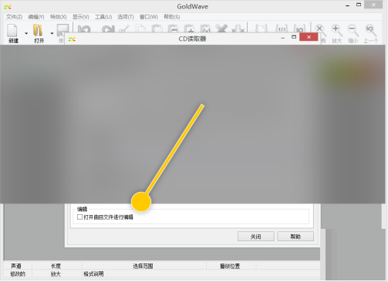
Task: Click the CD读取器 dialog title icon
Action: 72,39
